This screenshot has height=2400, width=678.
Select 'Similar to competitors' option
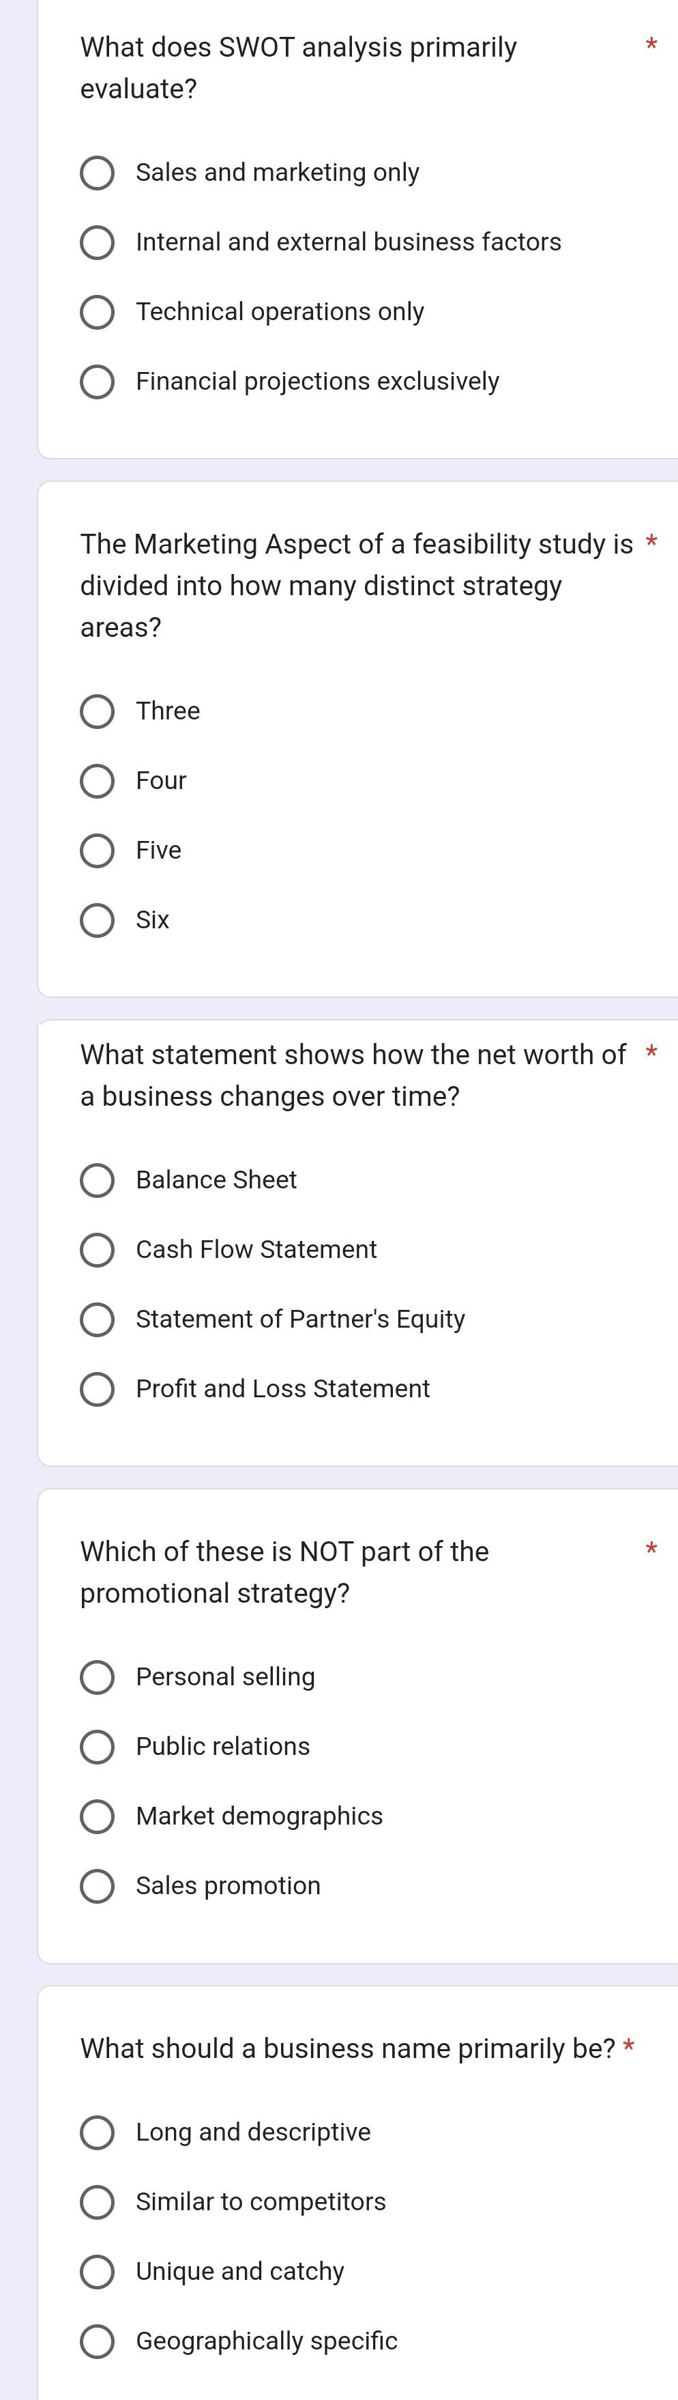coord(97,2201)
